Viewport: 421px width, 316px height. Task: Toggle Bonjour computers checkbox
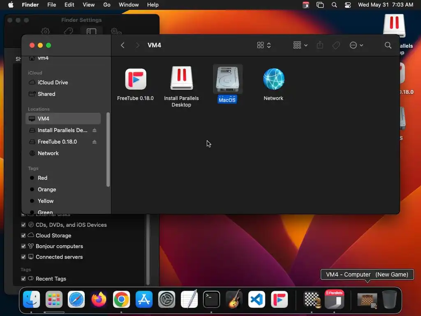coord(23,246)
